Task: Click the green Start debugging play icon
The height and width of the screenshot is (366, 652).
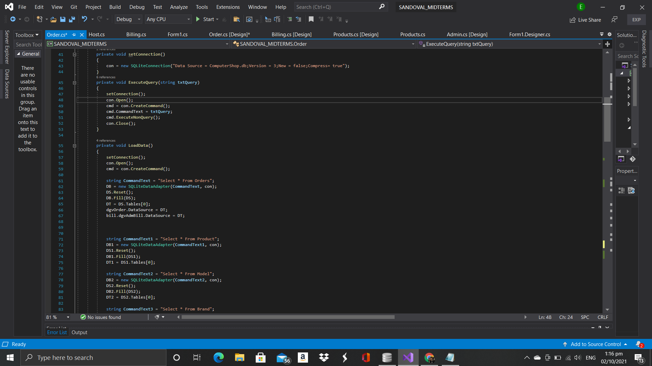Action: tap(198, 19)
